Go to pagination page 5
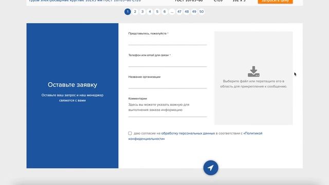Image resolution: width=329 pixels, height=185 pixels. pos(157,12)
